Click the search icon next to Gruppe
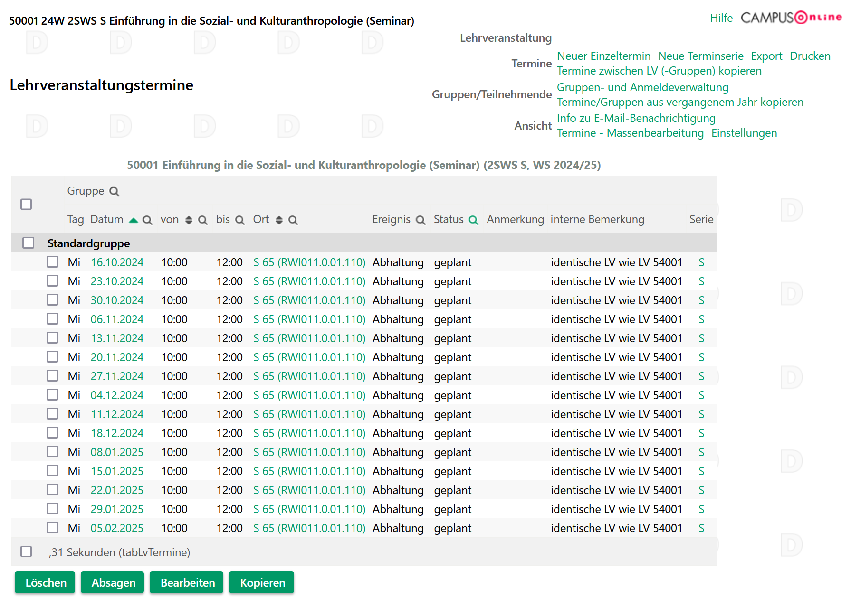851x616 pixels. pos(114,191)
